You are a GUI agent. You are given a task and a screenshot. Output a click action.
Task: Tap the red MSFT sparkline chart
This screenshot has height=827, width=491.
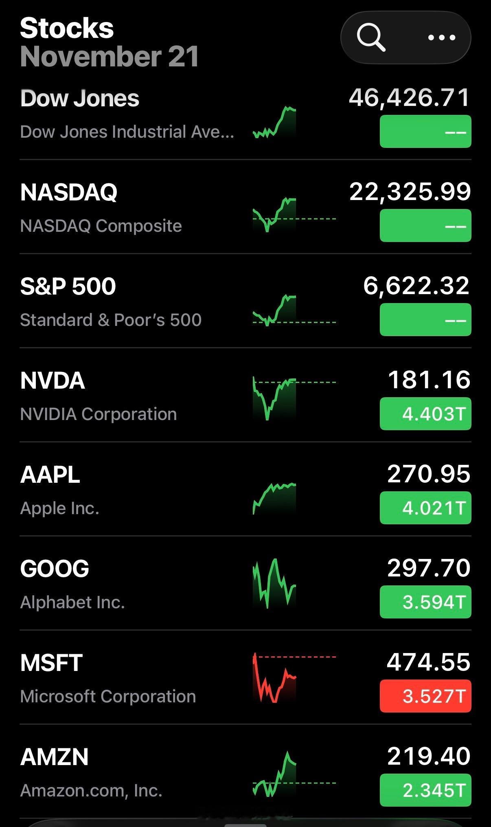[275, 678]
